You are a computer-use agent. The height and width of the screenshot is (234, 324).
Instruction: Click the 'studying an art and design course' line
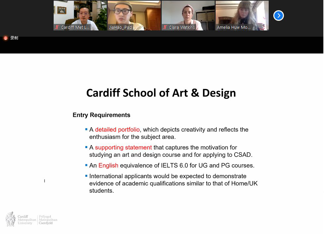[x=171, y=155]
